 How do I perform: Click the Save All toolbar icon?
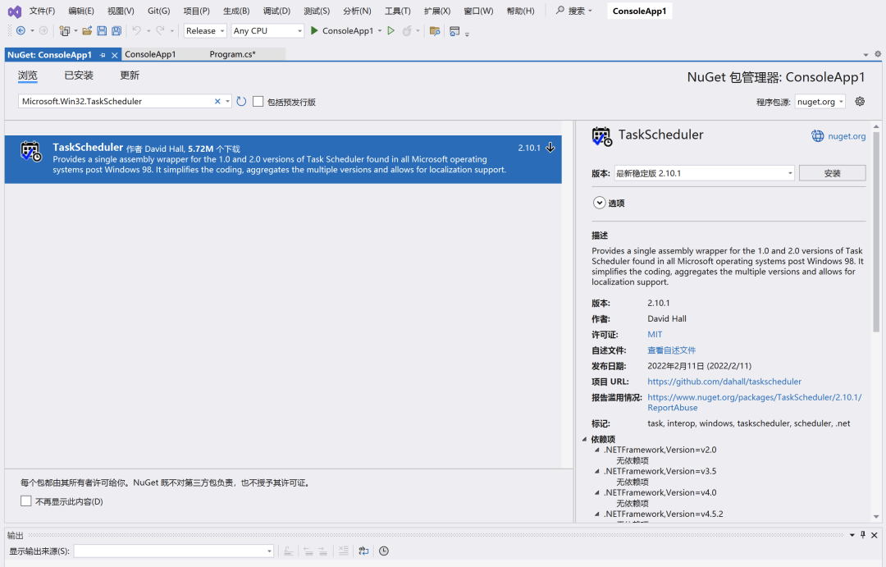116,31
